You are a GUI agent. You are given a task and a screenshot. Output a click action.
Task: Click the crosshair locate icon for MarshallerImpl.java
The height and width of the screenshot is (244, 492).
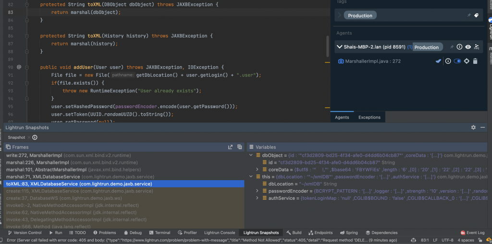pos(466,61)
